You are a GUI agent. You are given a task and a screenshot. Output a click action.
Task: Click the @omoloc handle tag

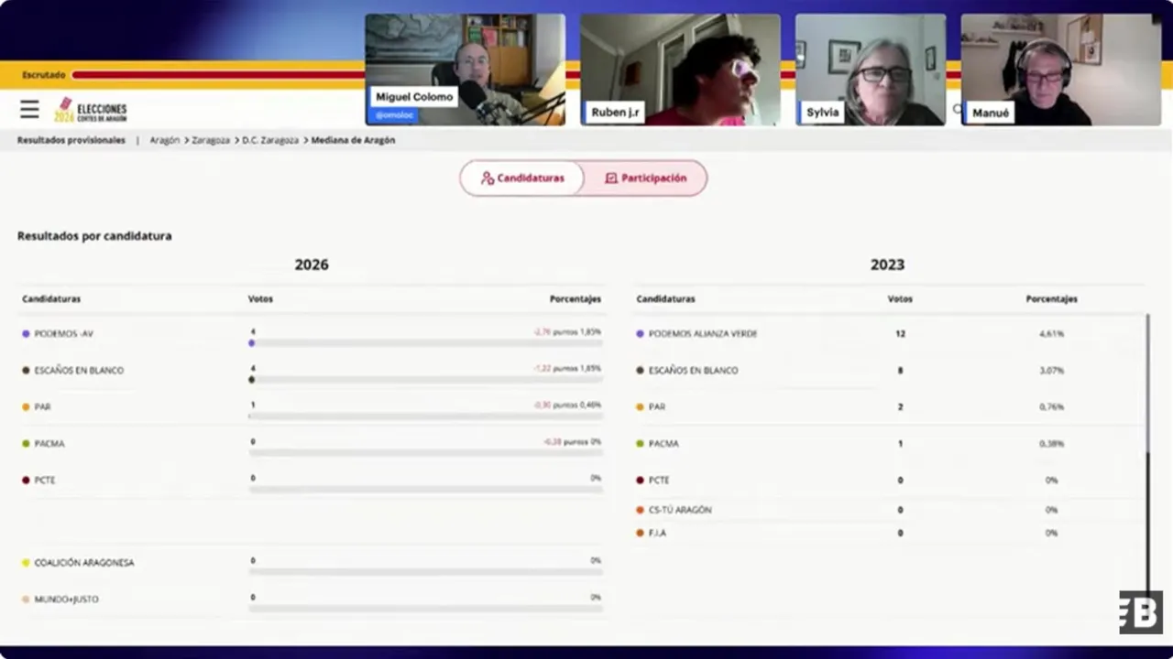pyautogui.click(x=394, y=115)
